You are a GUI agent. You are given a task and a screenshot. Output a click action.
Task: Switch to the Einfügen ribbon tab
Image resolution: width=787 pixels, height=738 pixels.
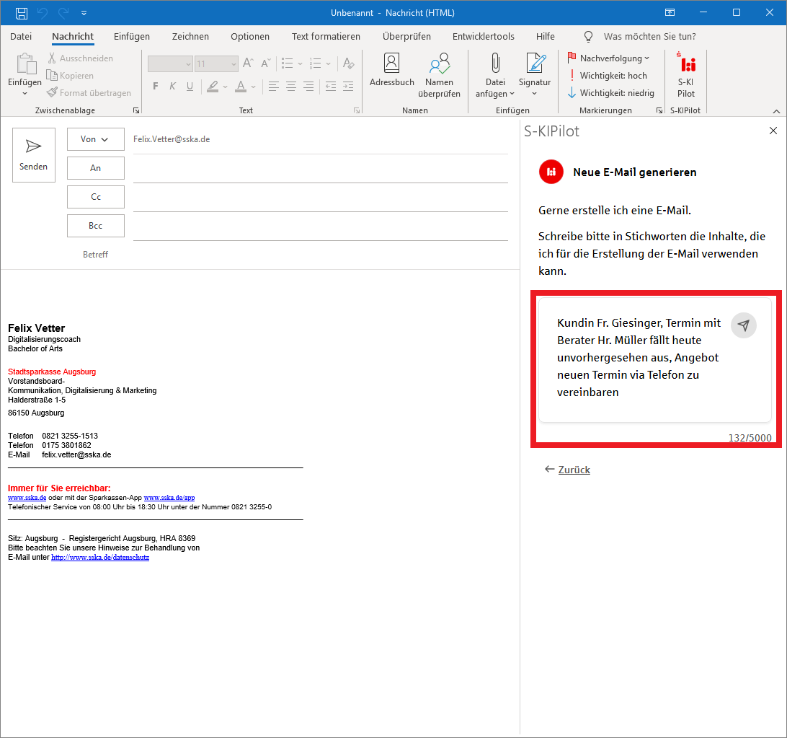(132, 36)
